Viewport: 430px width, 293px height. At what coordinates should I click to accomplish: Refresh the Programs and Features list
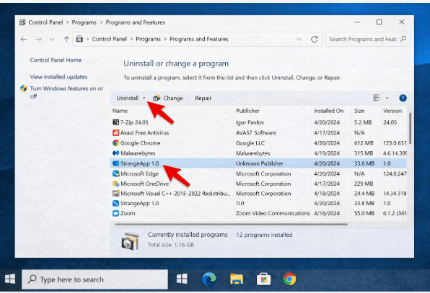[315, 39]
